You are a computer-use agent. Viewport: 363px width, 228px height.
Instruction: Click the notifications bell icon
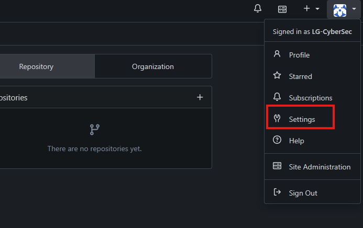point(257,8)
